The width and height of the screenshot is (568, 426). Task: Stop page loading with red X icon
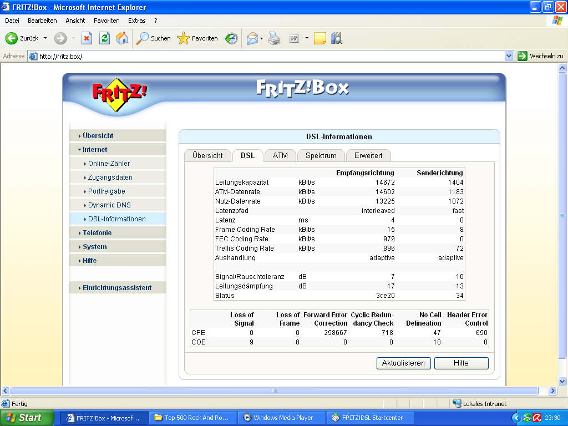tap(87, 38)
